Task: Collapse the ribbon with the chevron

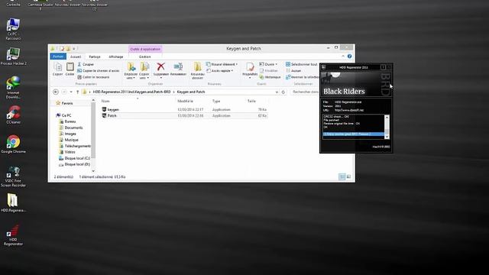Action: point(343,56)
